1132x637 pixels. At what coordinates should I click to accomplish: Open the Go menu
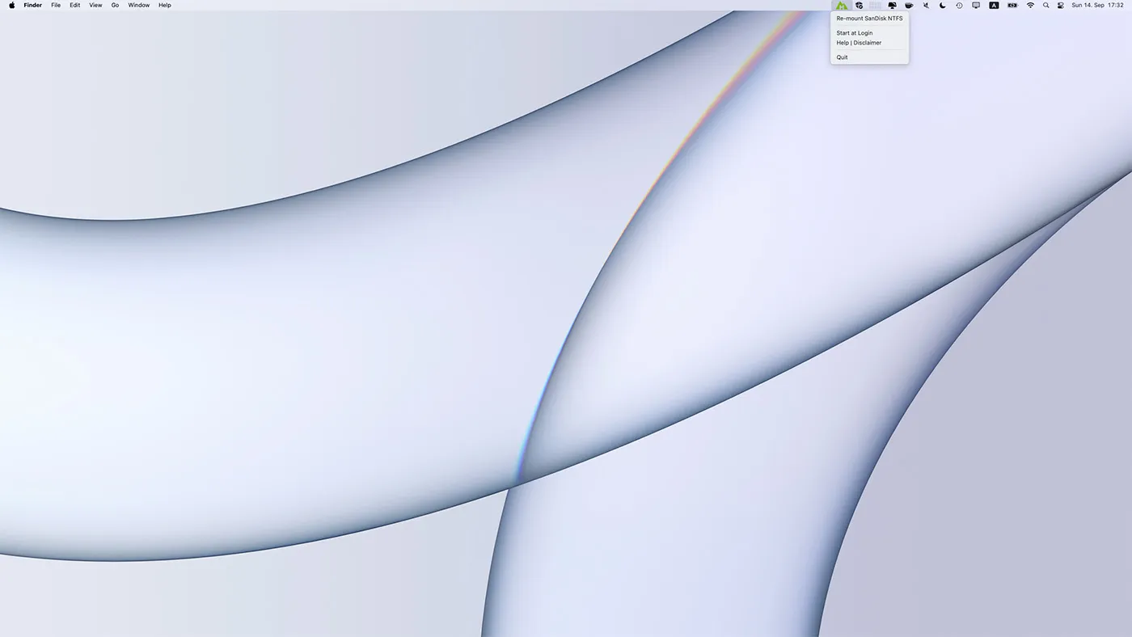(115, 6)
